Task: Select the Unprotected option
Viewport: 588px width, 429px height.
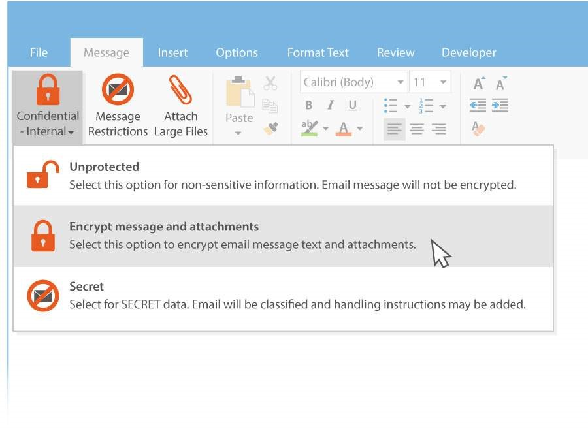Action: [283, 176]
